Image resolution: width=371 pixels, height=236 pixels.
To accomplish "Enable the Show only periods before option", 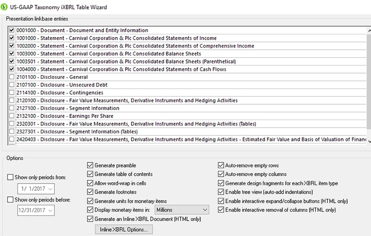I will (x=11, y=199).
